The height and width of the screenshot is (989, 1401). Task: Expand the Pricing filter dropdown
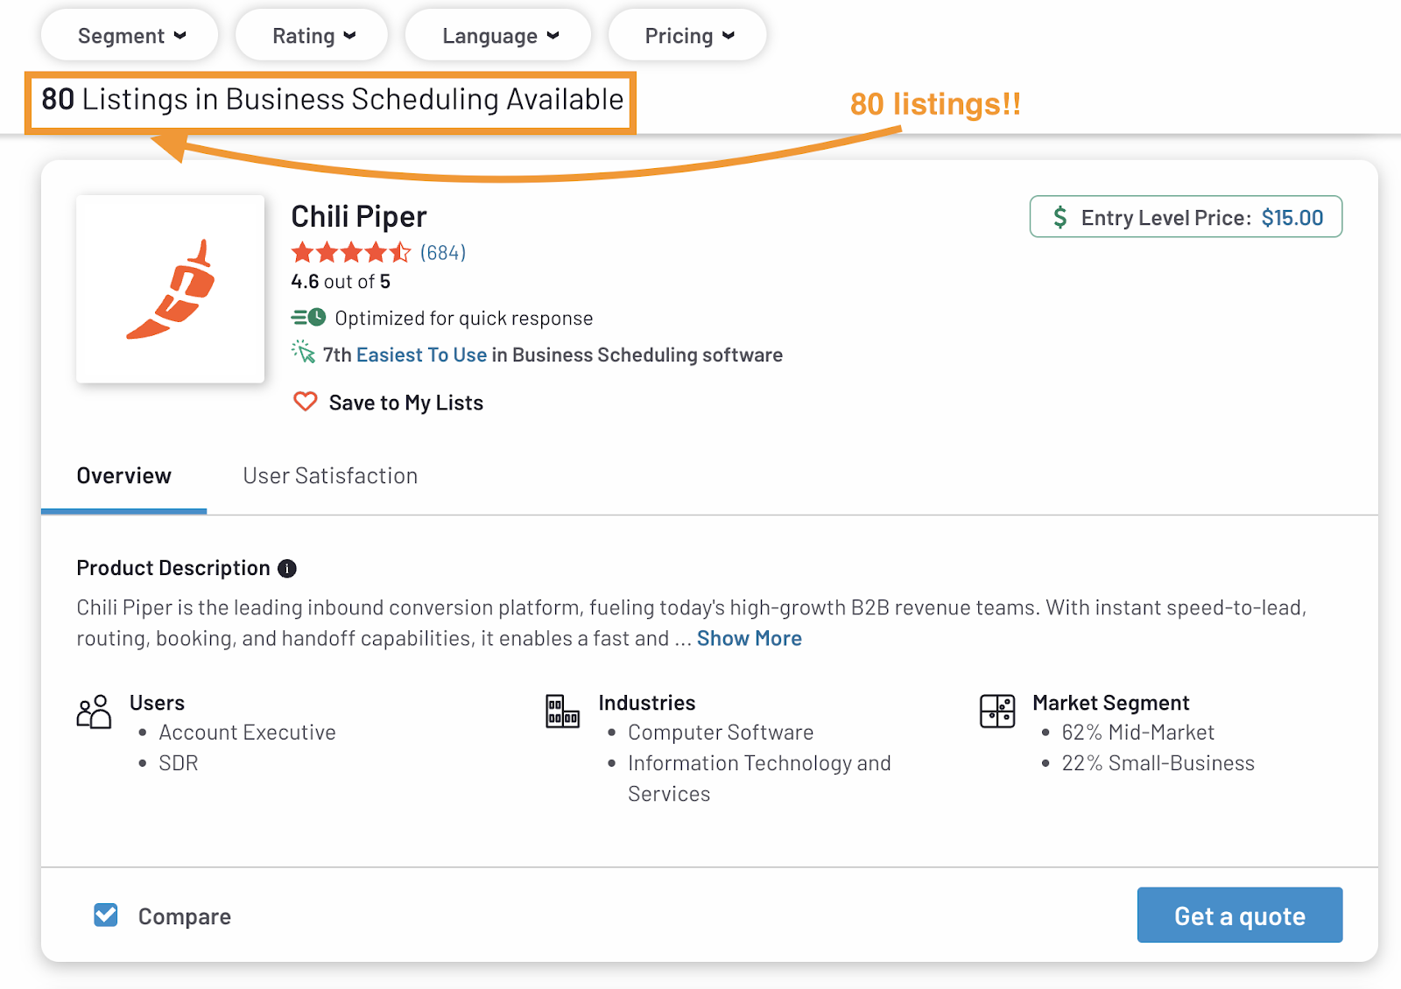pos(688,36)
